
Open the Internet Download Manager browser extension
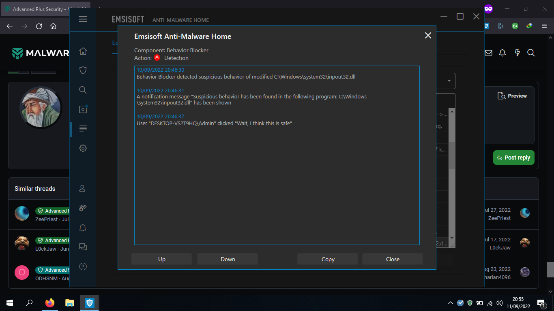click(529, 26)
